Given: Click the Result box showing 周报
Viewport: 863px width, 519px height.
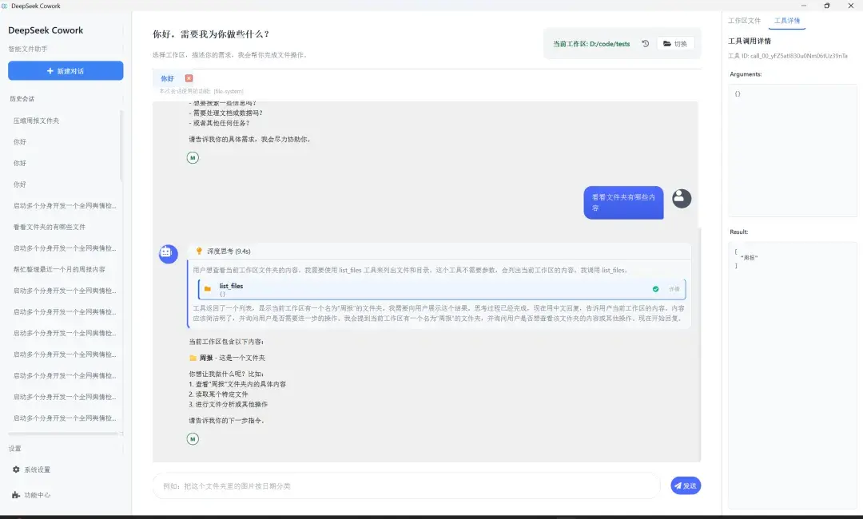Looking at the screenshot, I should (x=793, y=375).
